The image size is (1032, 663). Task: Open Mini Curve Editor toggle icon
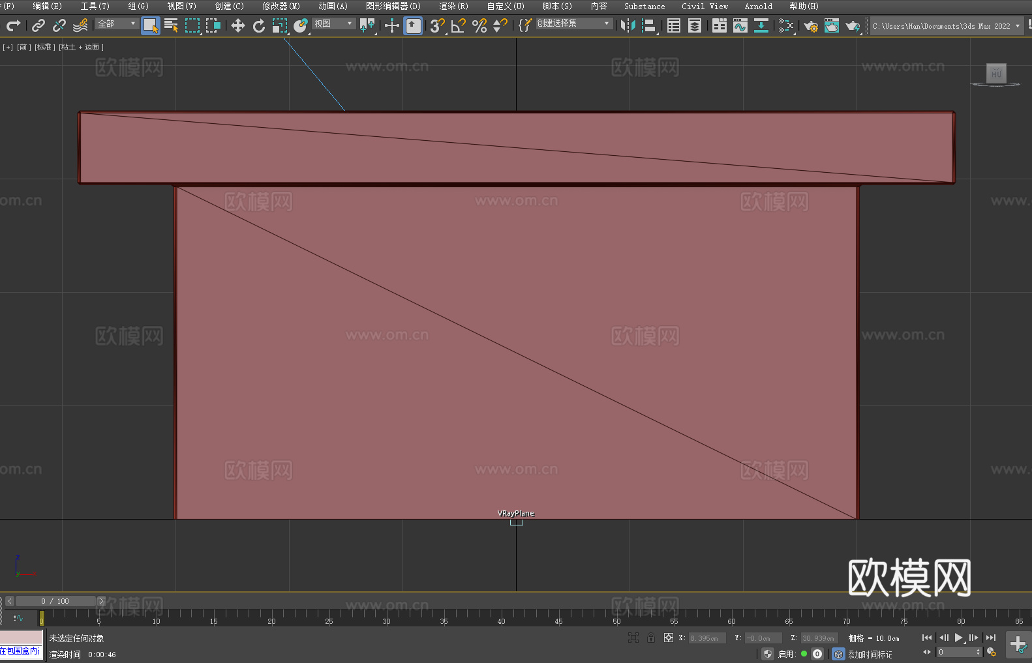(x=18, y=617)
